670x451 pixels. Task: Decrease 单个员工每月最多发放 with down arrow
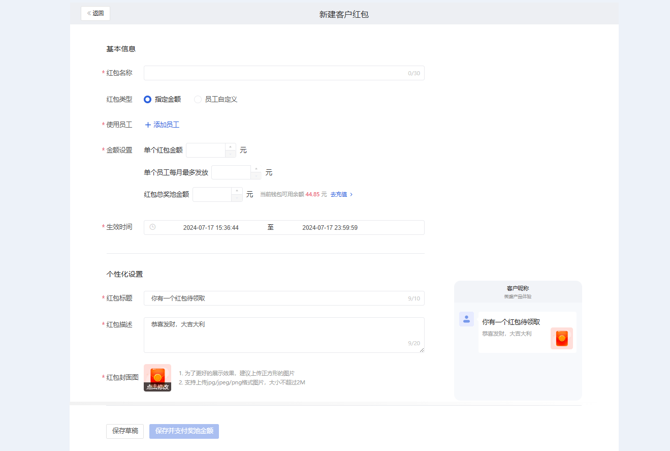[256, 176]
